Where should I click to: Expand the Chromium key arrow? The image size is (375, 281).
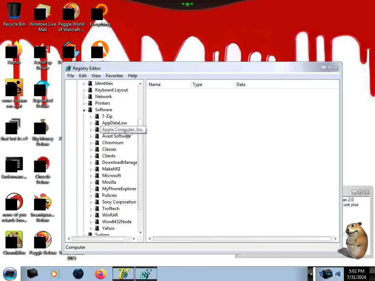(91, 143)
